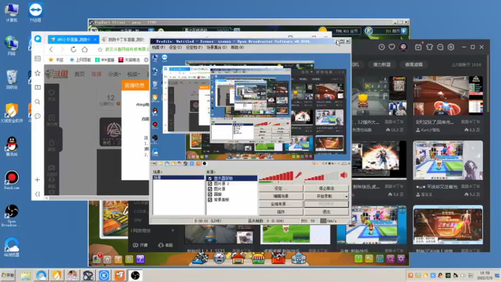The image size is (501, 282).
Task: Click 全域来源 button in OBS
Action: coord(281,204)
